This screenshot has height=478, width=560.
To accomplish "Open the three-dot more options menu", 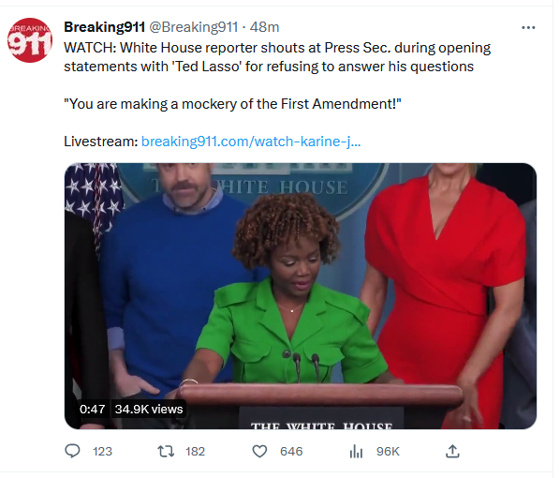I will tap(528, 27).
